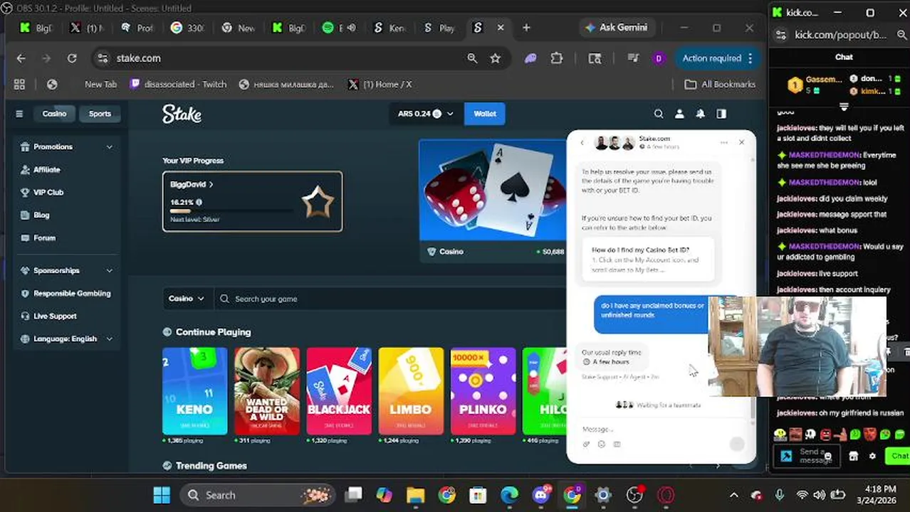
Task: Expand the Sponsorships sidebar menu
Action: pyautogui.click(x=109, y=270)
